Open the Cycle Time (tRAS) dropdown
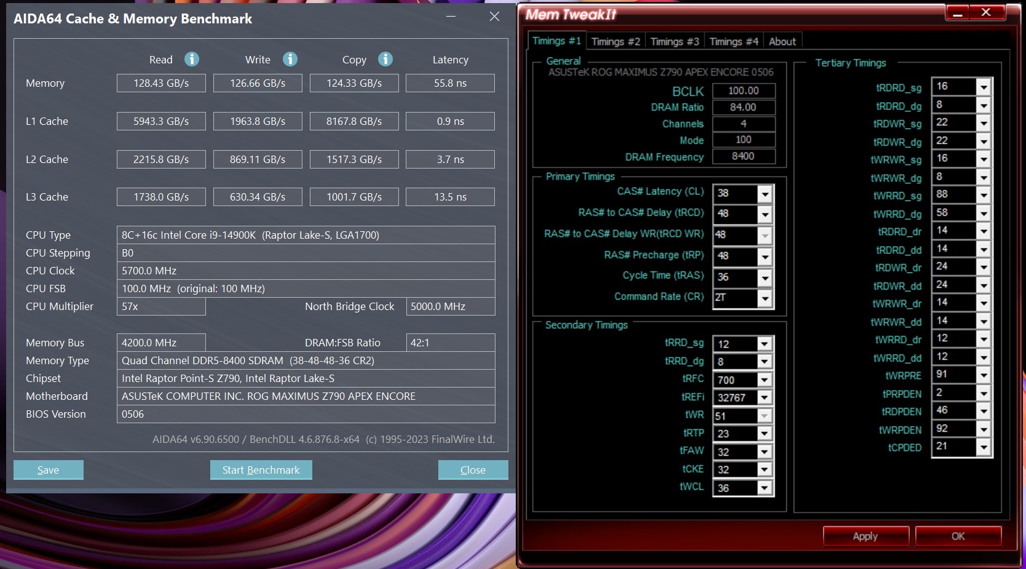Viewport: 1026px width, 569px height. (x=765, y=278)
